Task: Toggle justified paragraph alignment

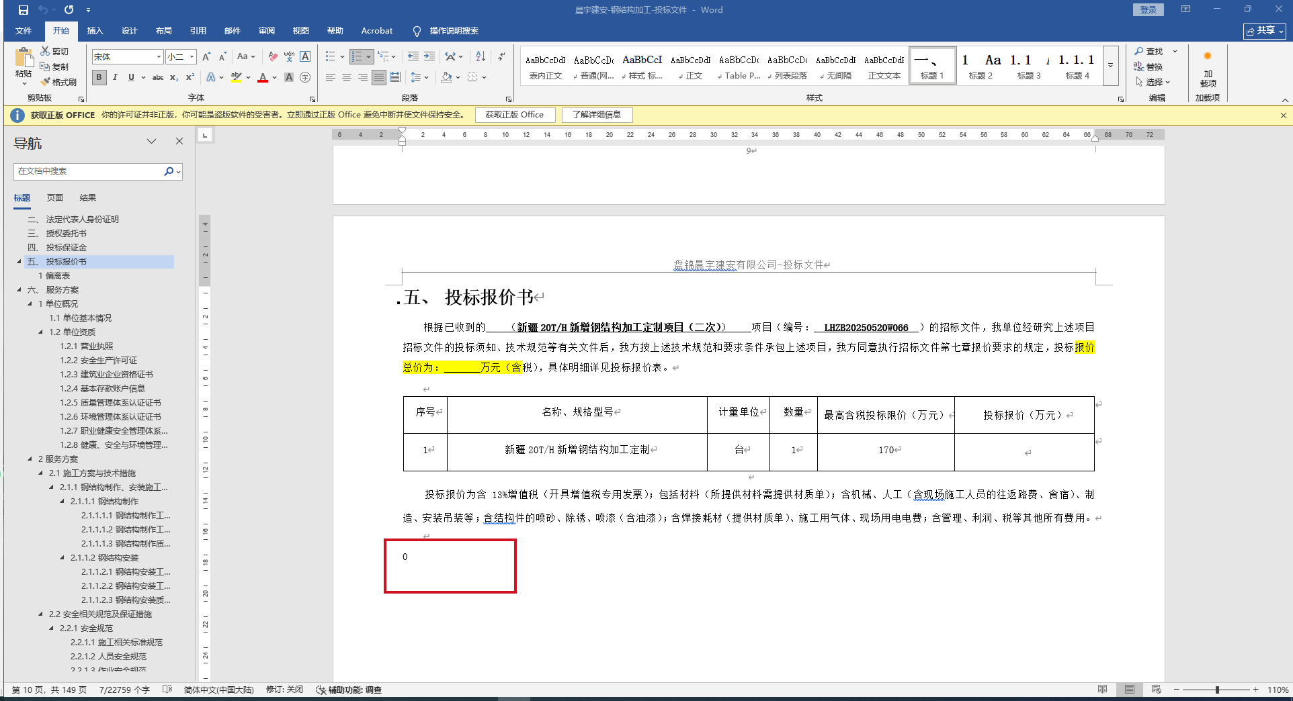Action: click(x=379, y=77)
